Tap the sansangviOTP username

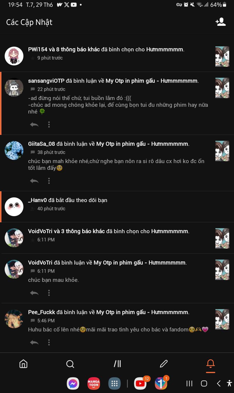[x=46, y=81]
